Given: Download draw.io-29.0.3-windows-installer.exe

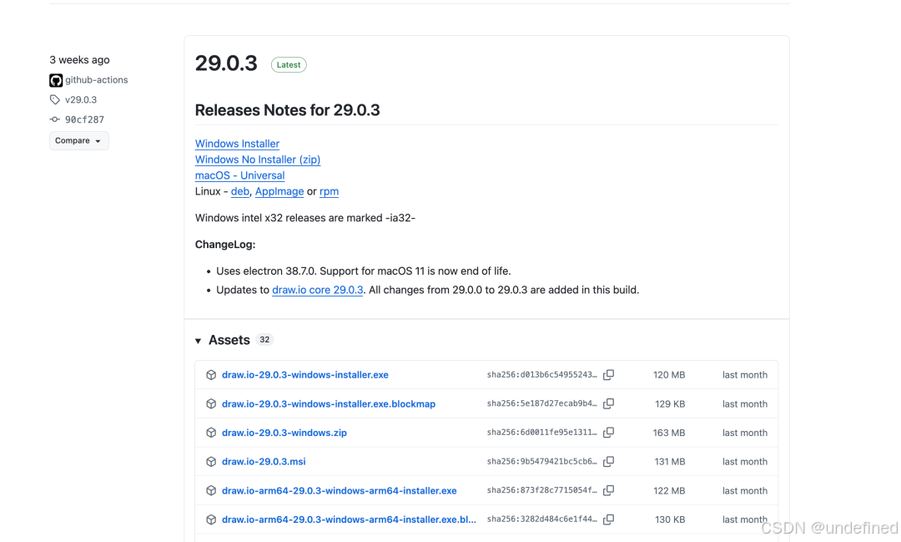Looking at the screenshot, I should (x=305, y=375).
